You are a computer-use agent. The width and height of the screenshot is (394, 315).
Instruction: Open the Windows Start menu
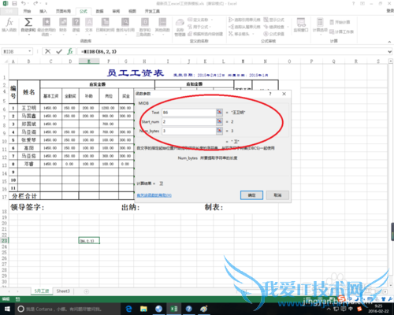click(x=7, y=309)
